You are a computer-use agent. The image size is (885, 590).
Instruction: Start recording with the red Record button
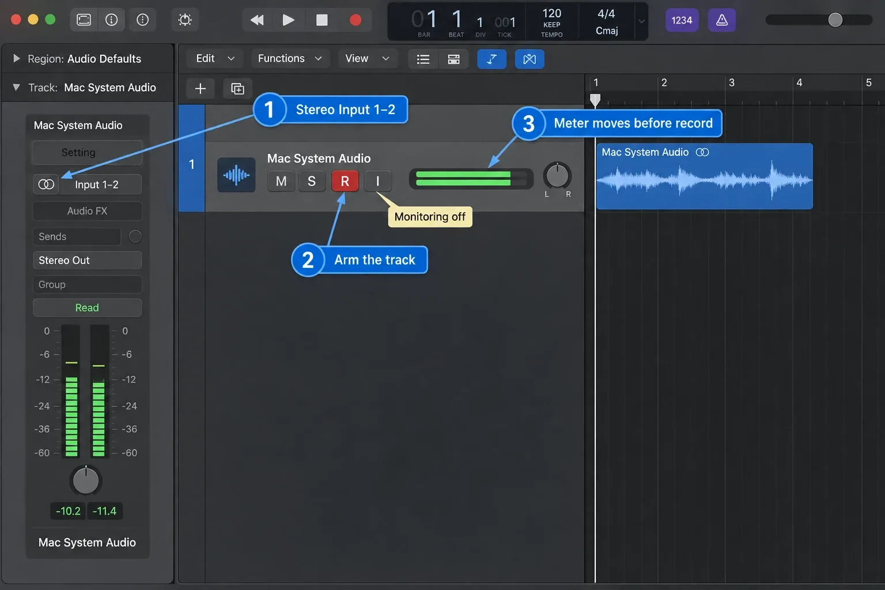pyautogui.click(x=355, y=20)
